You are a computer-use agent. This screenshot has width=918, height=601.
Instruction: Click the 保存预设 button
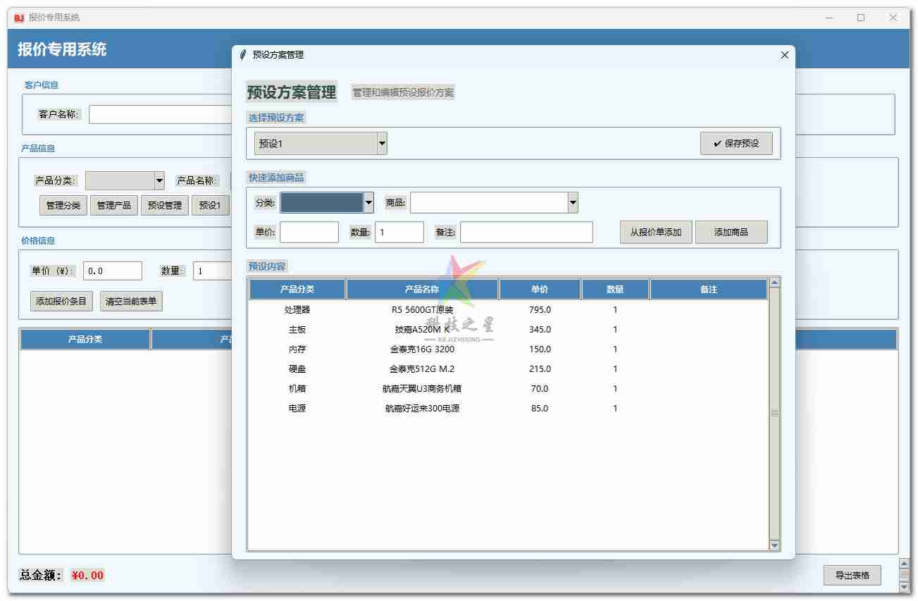click(736, 144)
